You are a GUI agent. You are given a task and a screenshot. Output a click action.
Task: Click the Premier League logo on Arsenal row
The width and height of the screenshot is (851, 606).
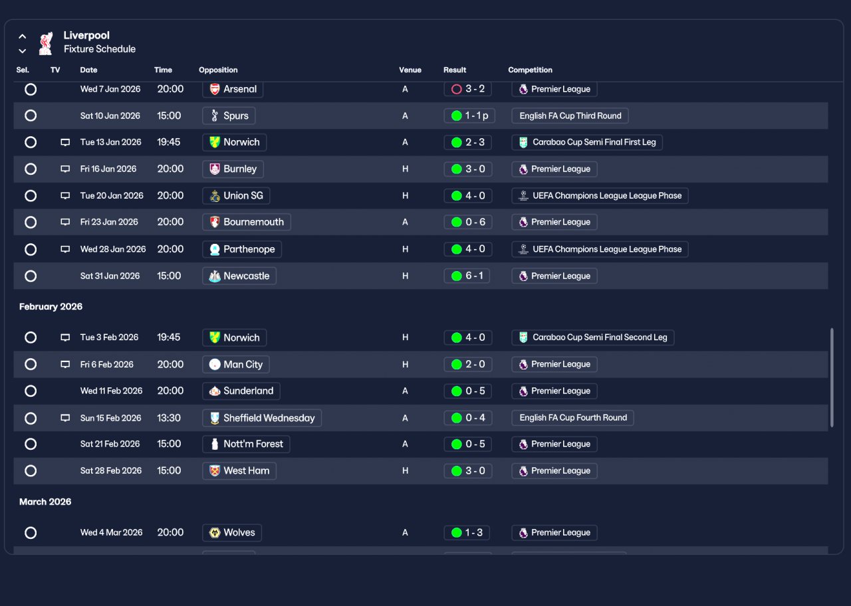[523, 89]
